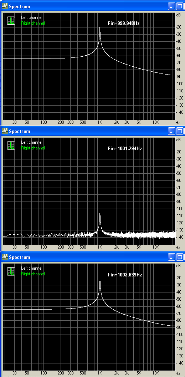Click the 200 Hz label in bottom window

coord(61,373)
